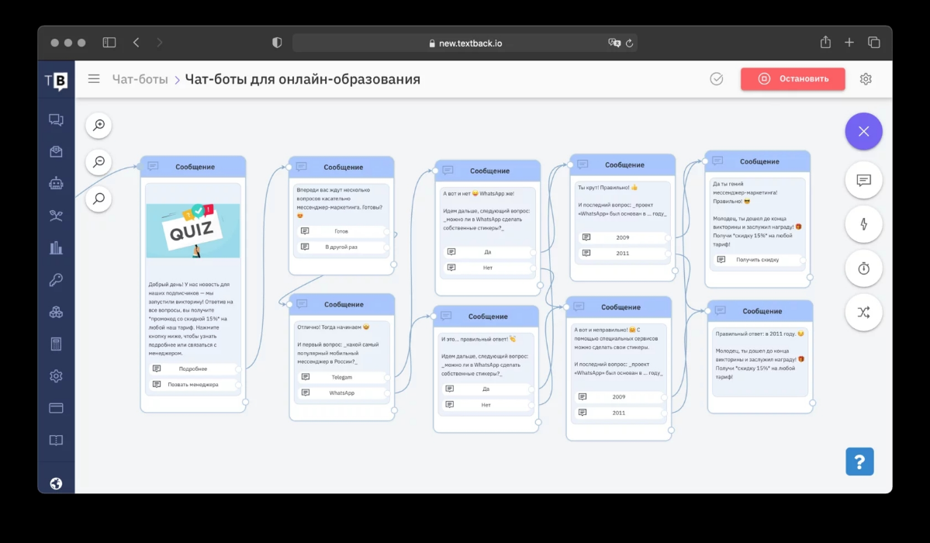This screenshot has height=543, width=930.
Task: Add a message block from palette
Action: (x=863, y=181)
